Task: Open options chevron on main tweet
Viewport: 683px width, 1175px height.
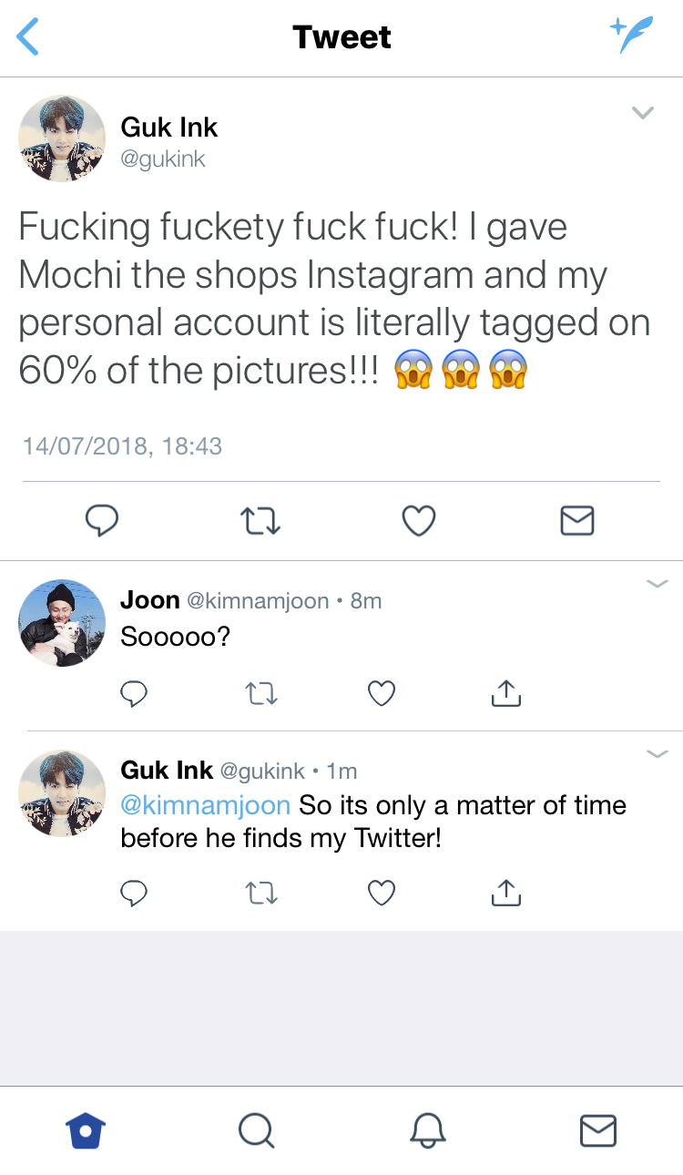Action: click(x=643, y=113)
